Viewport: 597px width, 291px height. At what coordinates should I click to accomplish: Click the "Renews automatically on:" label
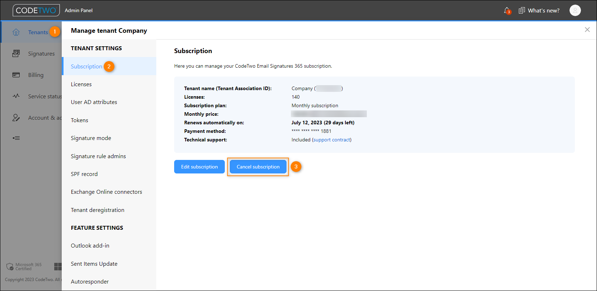[214, 123]
